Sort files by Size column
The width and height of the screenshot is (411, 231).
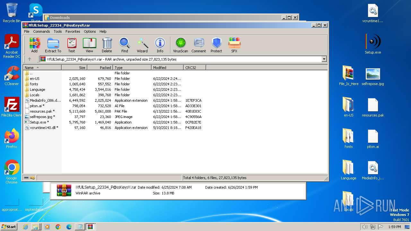[74, 68]
